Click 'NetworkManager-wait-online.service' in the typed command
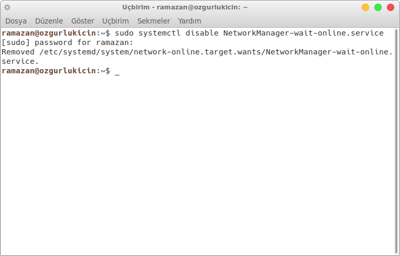Viewport: 400px width, 256px height. coord(304,33)
